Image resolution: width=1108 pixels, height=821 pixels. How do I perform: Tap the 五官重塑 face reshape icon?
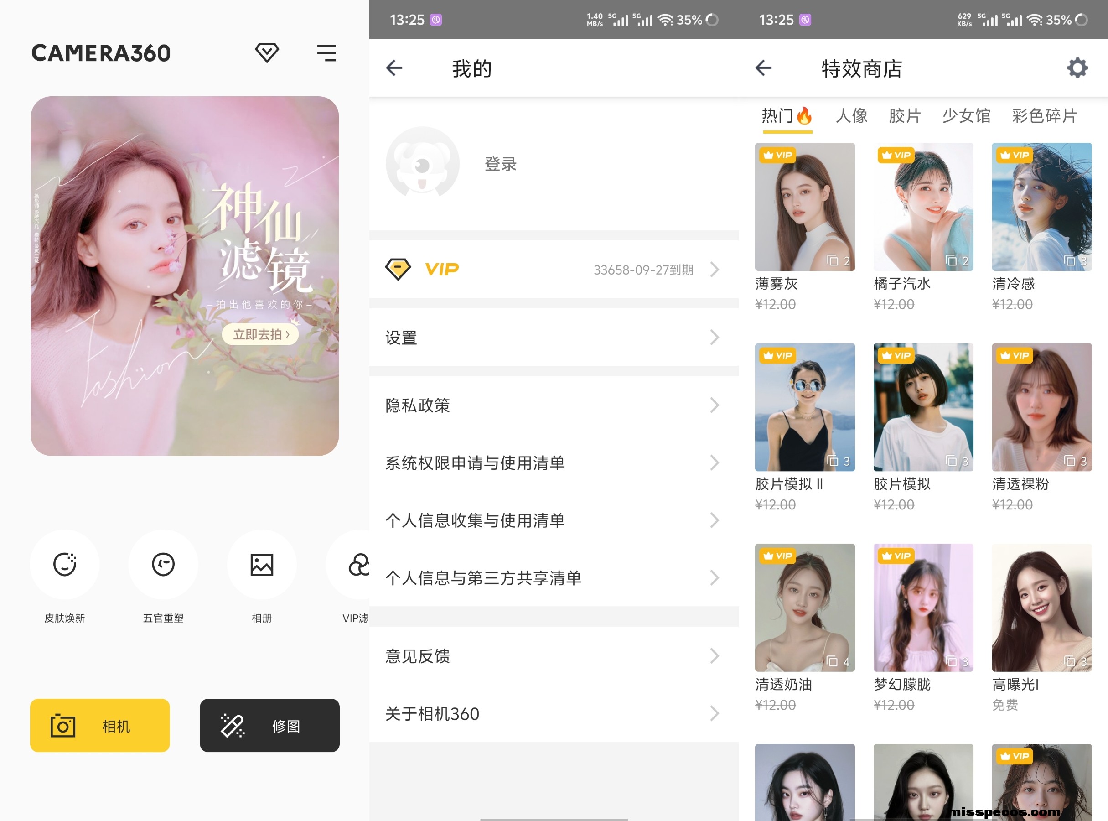163,565
